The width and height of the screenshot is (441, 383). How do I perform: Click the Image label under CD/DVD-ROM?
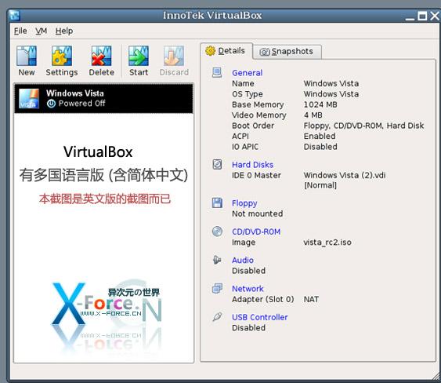click(x=244, y=243)
